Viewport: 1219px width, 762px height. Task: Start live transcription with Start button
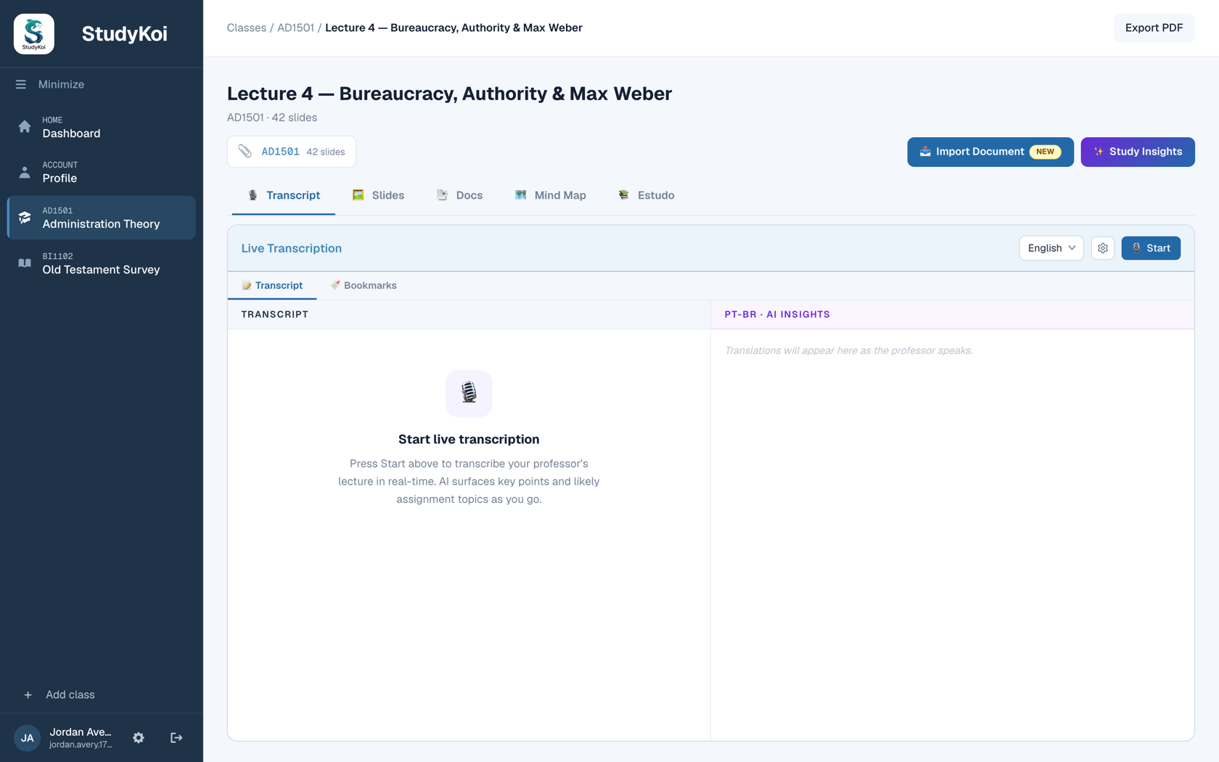[1151, 248]
